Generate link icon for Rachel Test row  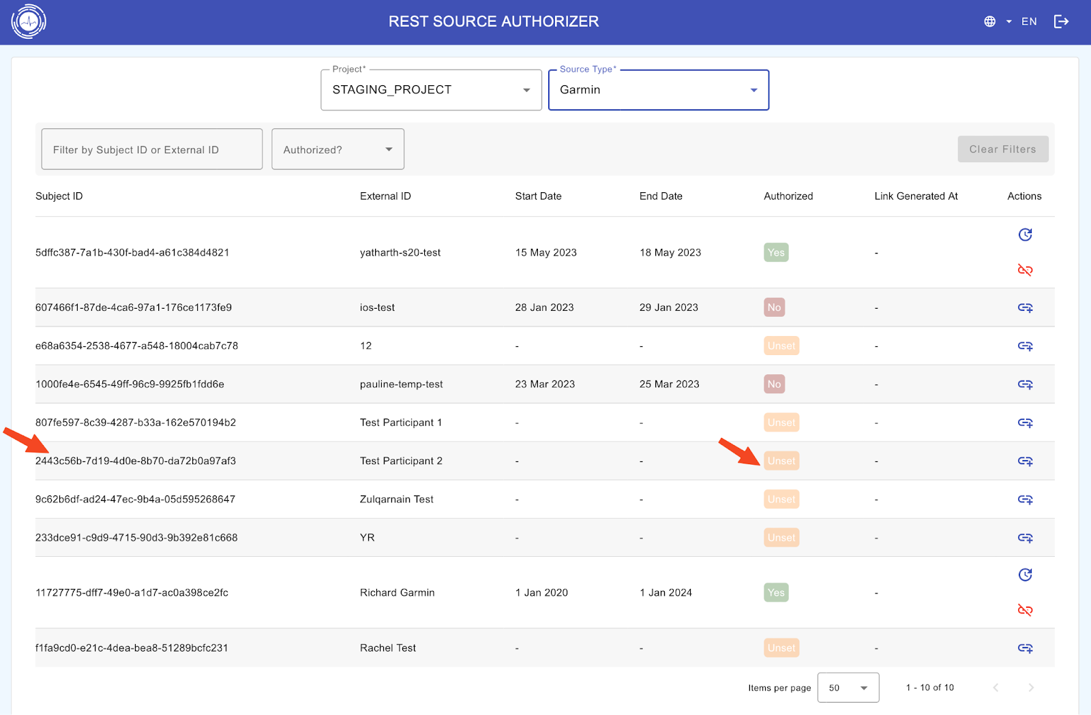[1025, 648]
